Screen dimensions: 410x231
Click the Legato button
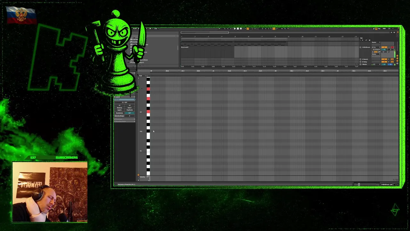(119, 110)
